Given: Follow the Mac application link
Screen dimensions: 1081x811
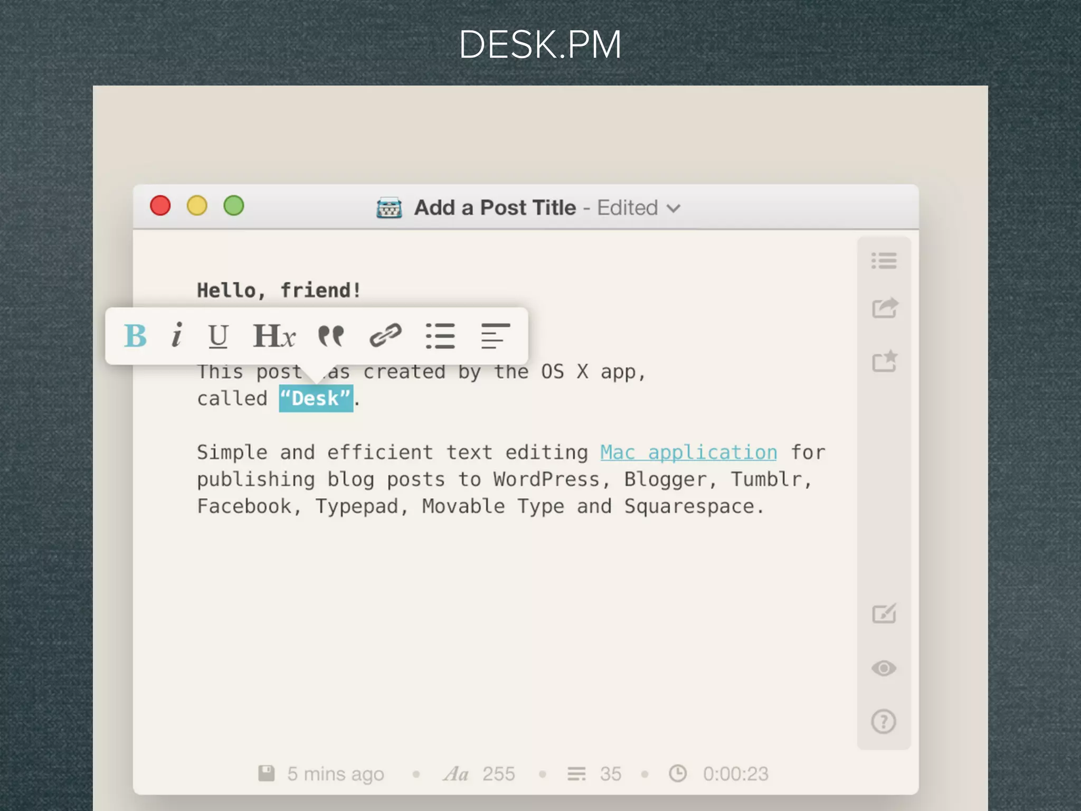Looking at the screenshot, I should pos(689,452).
